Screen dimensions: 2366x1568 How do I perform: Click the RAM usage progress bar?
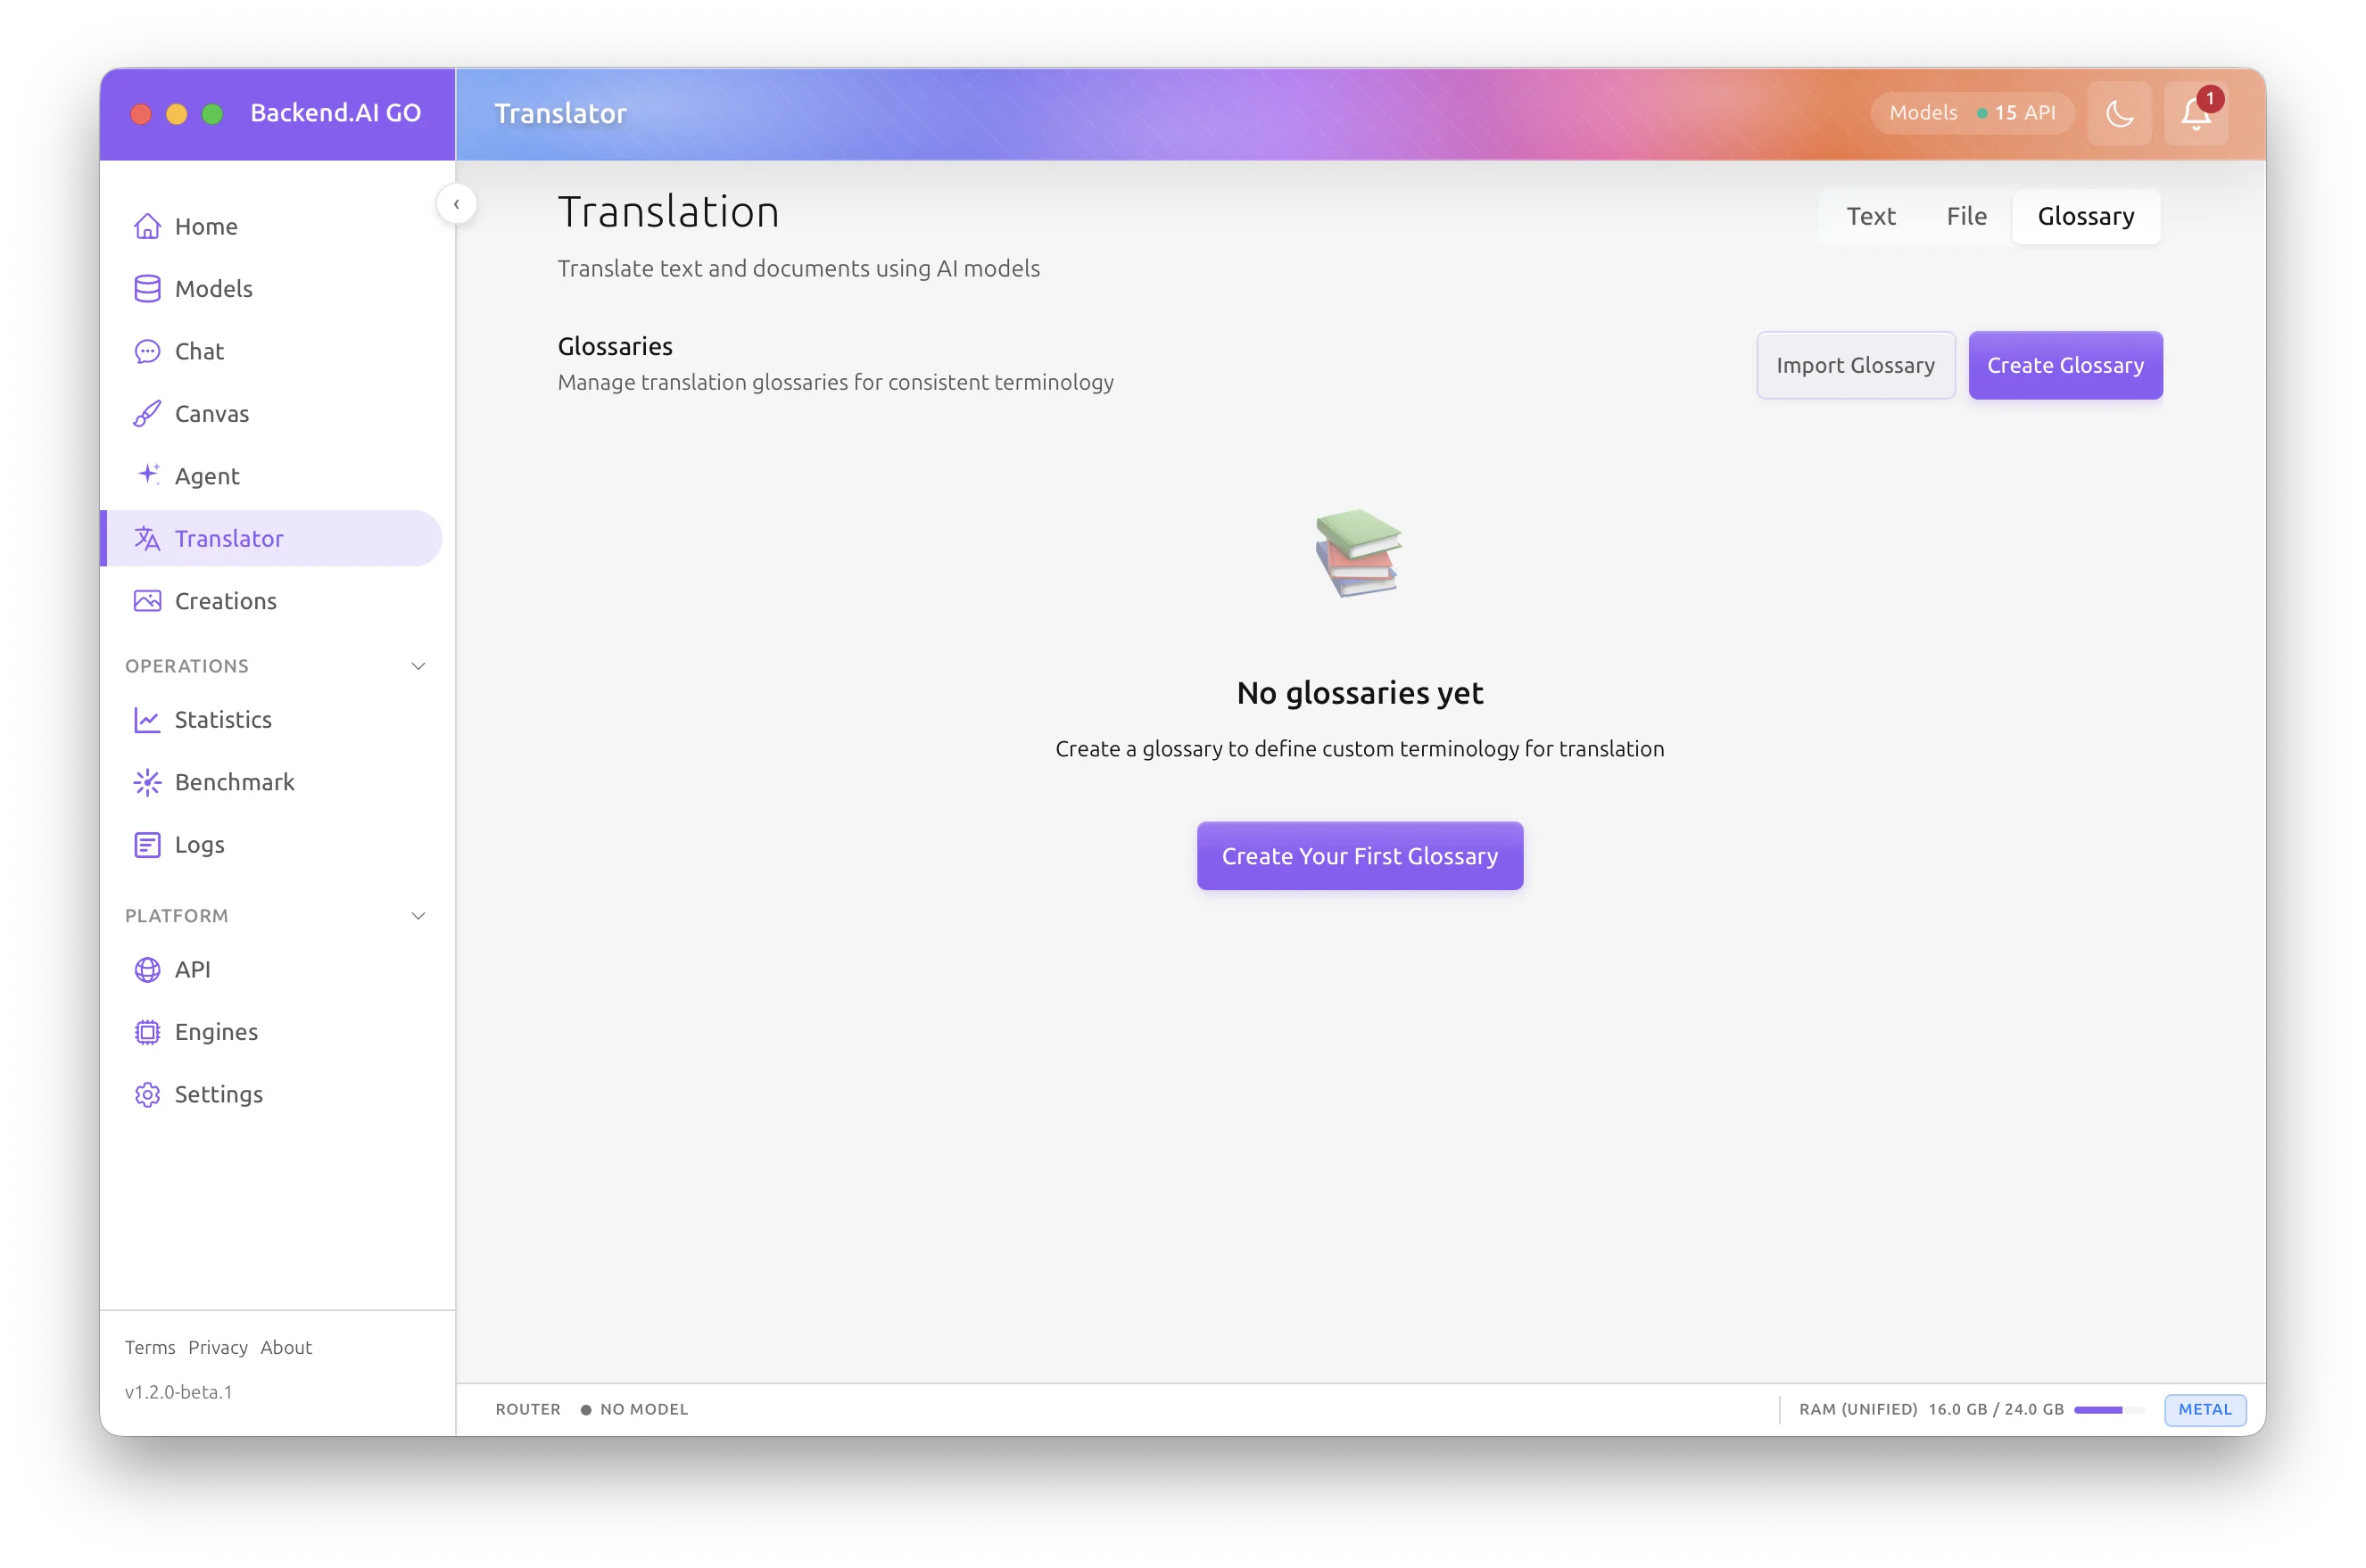click(x=2108, y=1409)
